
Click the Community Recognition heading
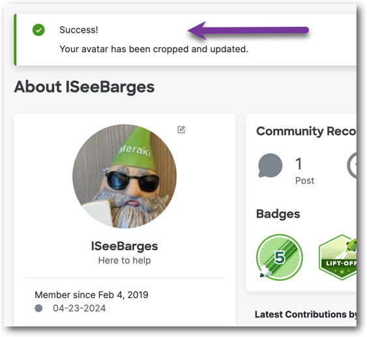click(306, 131)
